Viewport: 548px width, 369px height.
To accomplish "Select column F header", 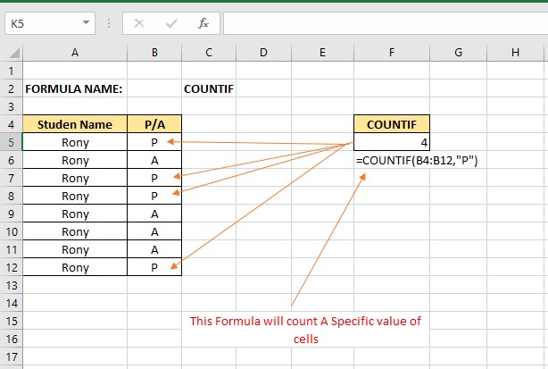I will pos(392,53).
